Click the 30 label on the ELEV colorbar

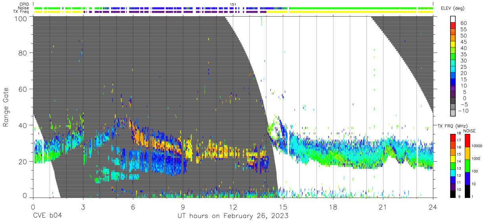tap(464, 61)
